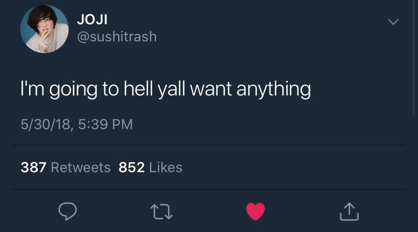Visit the @sushitrash handle
Screen dimensions: 418x232
117,36
